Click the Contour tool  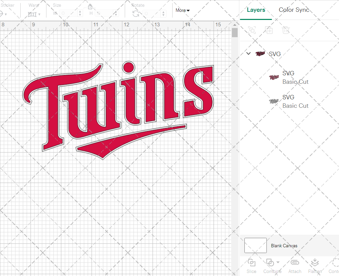(334, 266)
